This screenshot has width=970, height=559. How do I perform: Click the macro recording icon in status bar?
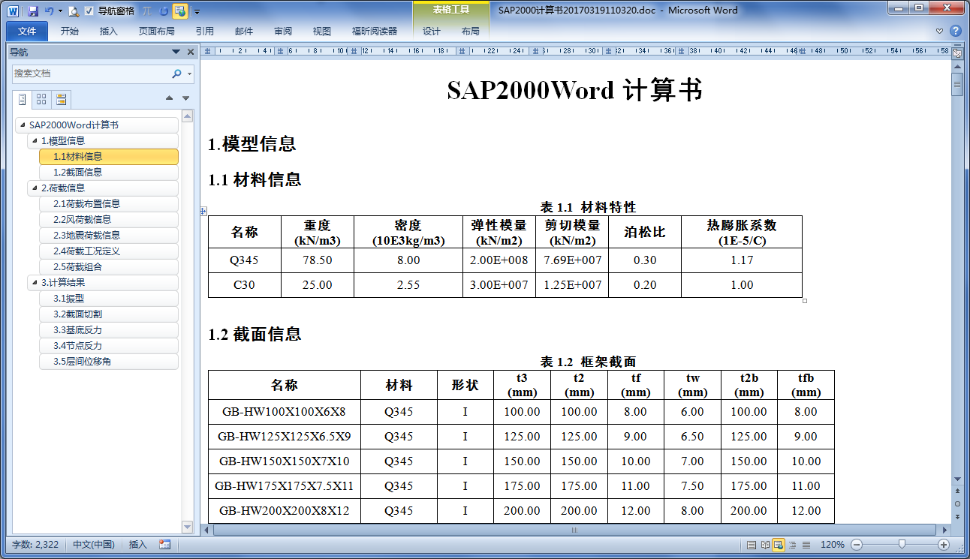(164, 545)
